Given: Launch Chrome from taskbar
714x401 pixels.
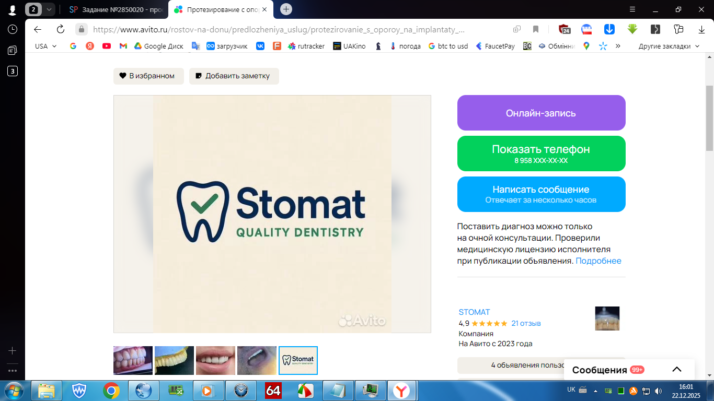Looking at the screenshot, I should pos(111,391).
